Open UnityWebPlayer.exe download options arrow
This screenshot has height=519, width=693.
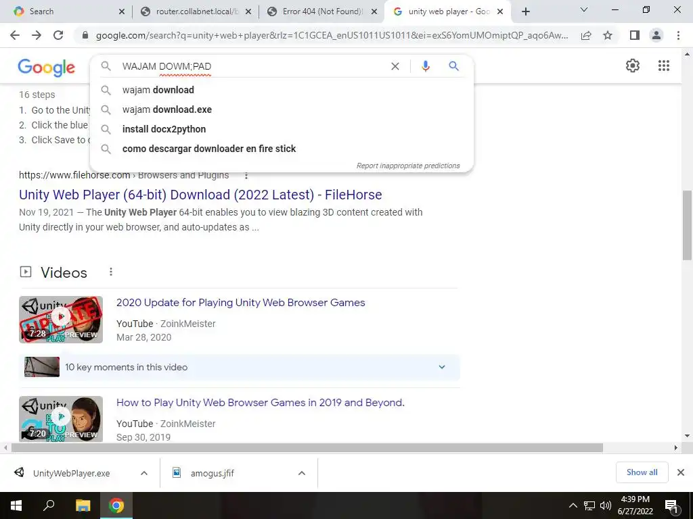(143, 473)
